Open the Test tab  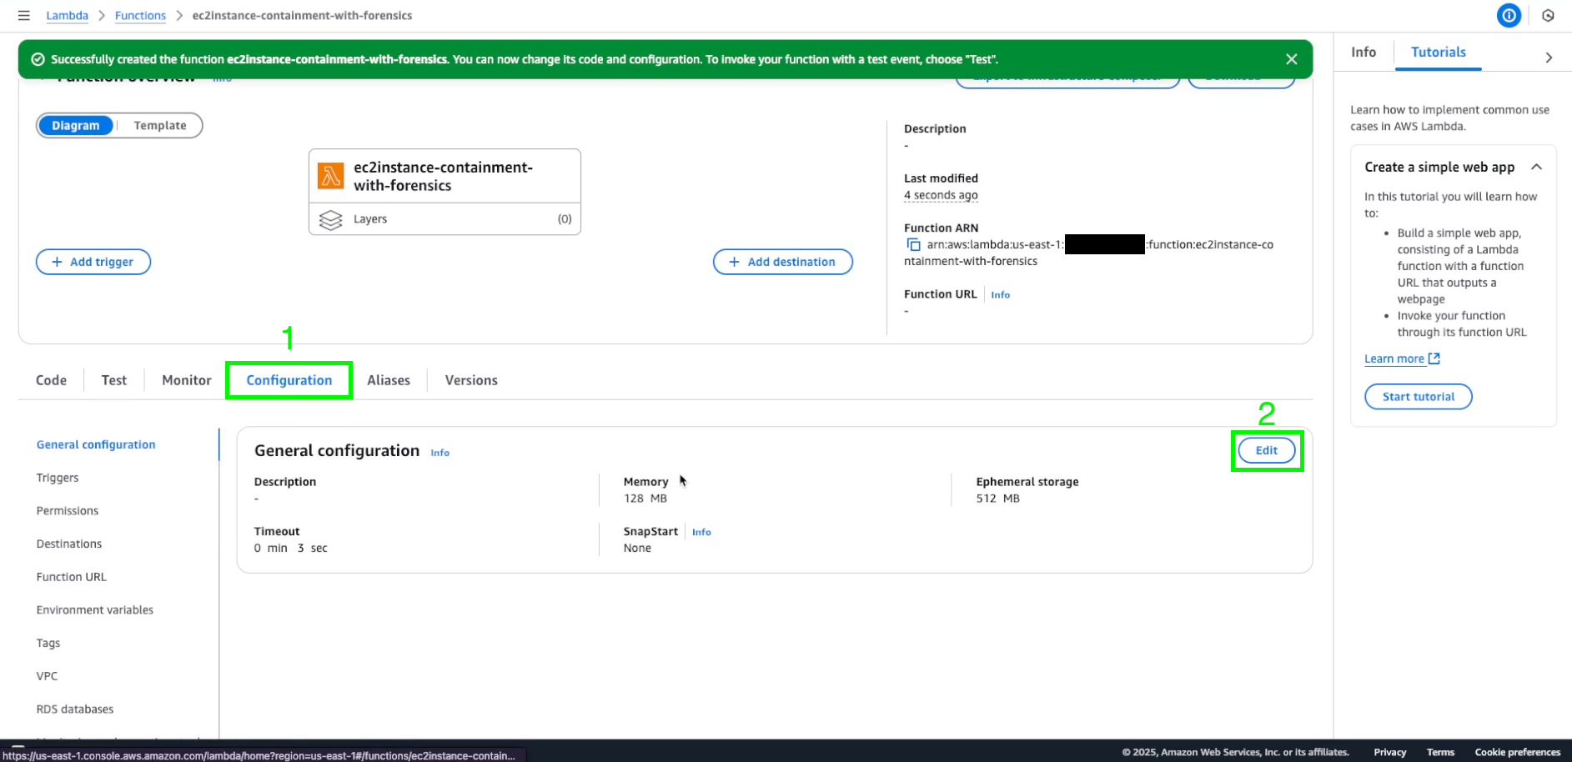coord(114,380)
